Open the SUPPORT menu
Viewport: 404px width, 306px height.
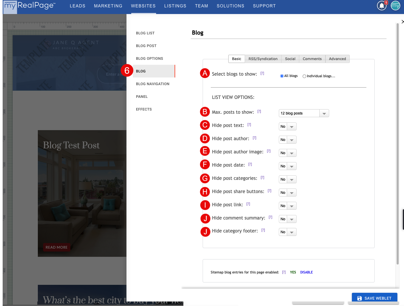264,6
